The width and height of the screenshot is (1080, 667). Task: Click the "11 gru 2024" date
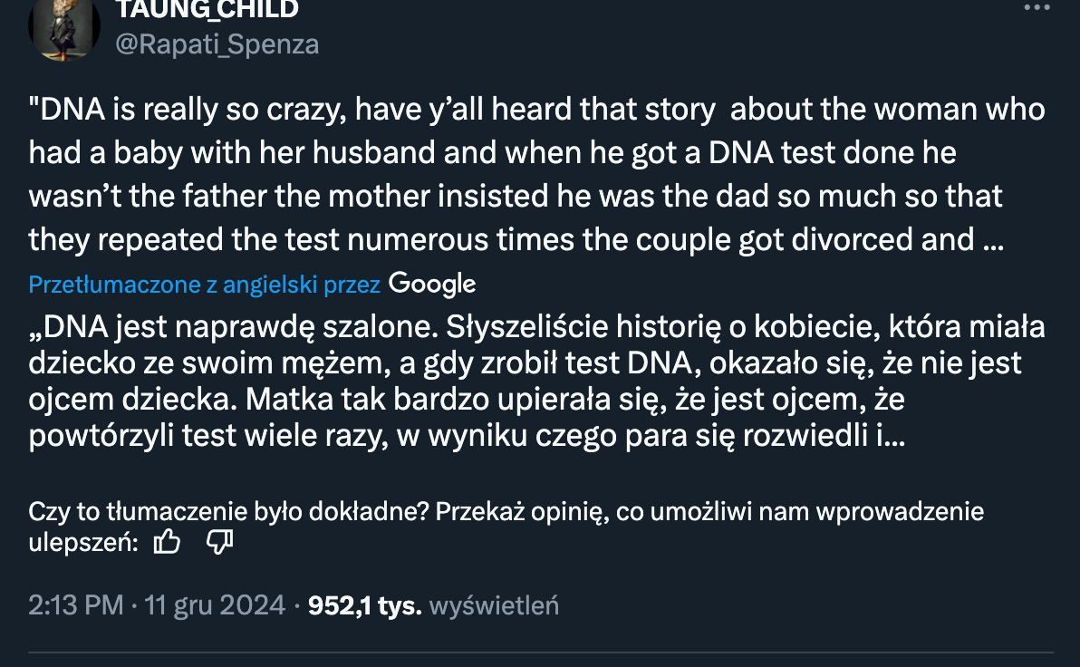click(x=215, y=605)
